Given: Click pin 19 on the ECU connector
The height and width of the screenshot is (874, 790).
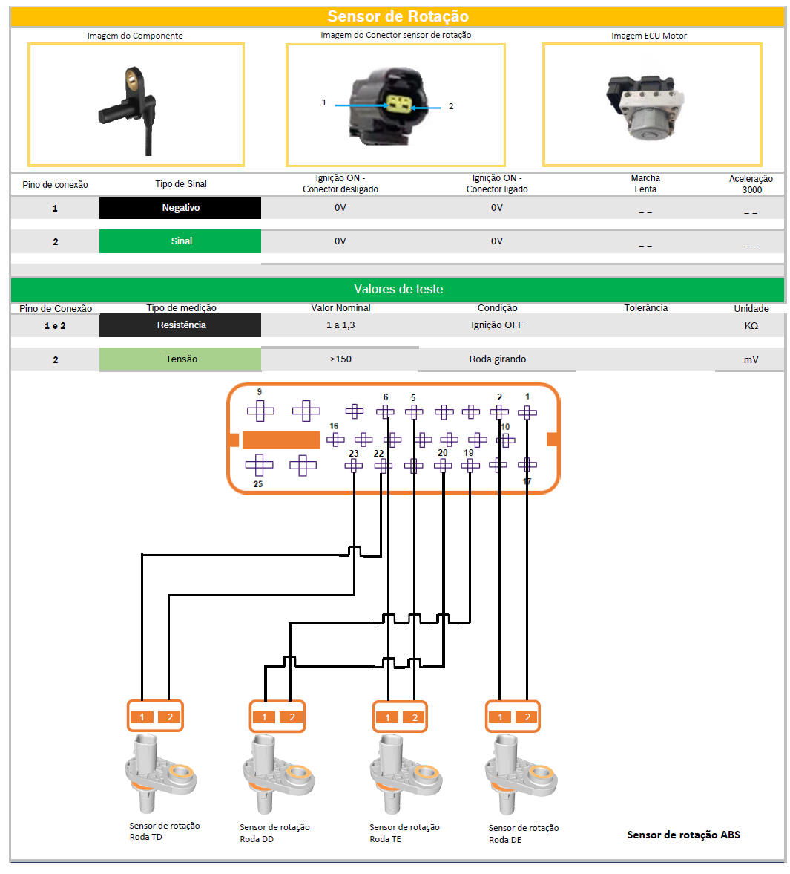Looking at the screenshot, I should (470, 466).
